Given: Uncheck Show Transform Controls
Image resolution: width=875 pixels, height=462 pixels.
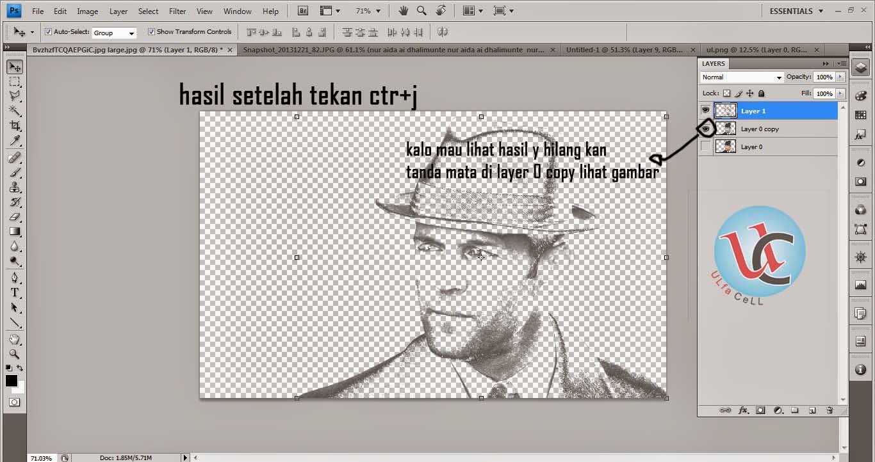Looking at the screenshot, I should (x=151, y=31).
